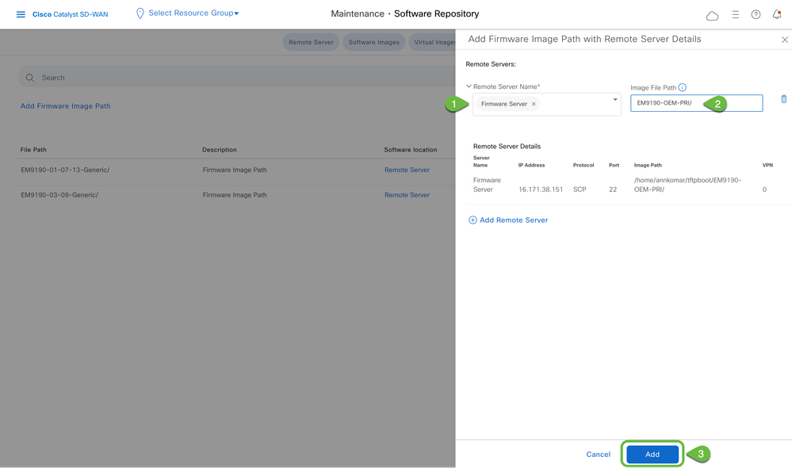Click the Image File Path info icon

683,87
